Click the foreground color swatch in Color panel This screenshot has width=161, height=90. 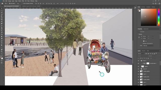click(139, 10)
